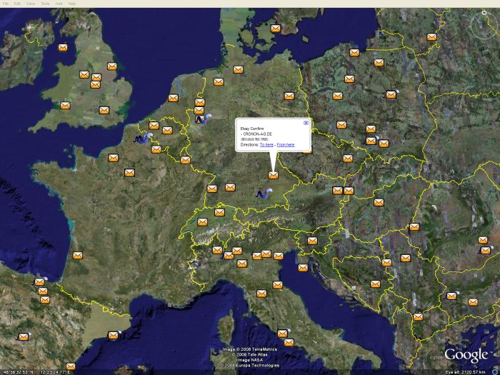Select the envelope placemark in Denmark
Viewport: 500px width, 375px height.
tap(276, 29)
